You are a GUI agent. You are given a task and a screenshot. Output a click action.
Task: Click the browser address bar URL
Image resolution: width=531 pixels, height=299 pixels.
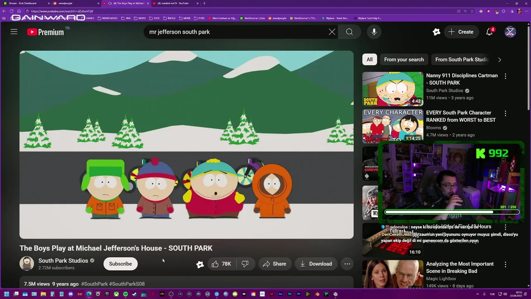coord(62,11)
